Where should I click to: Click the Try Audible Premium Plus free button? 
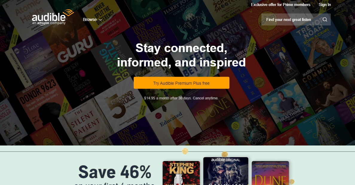coord(181,83)
